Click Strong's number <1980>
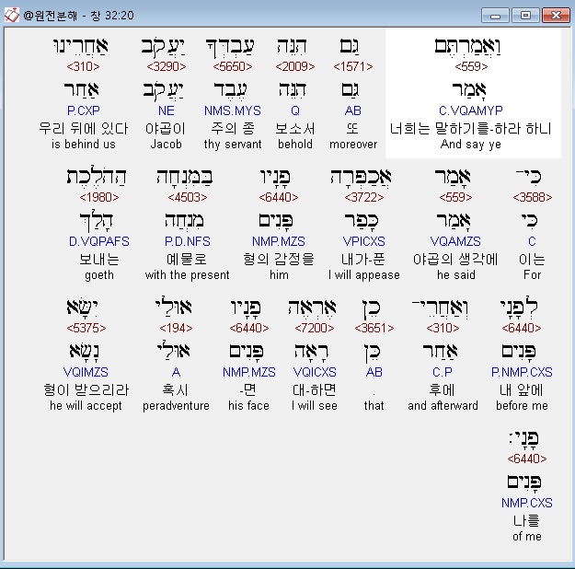575x569 pixels. tap(99, 198)
